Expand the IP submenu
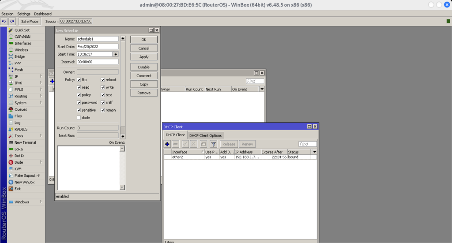This screenshot has height=243, width=452. (x=41, y=76)
